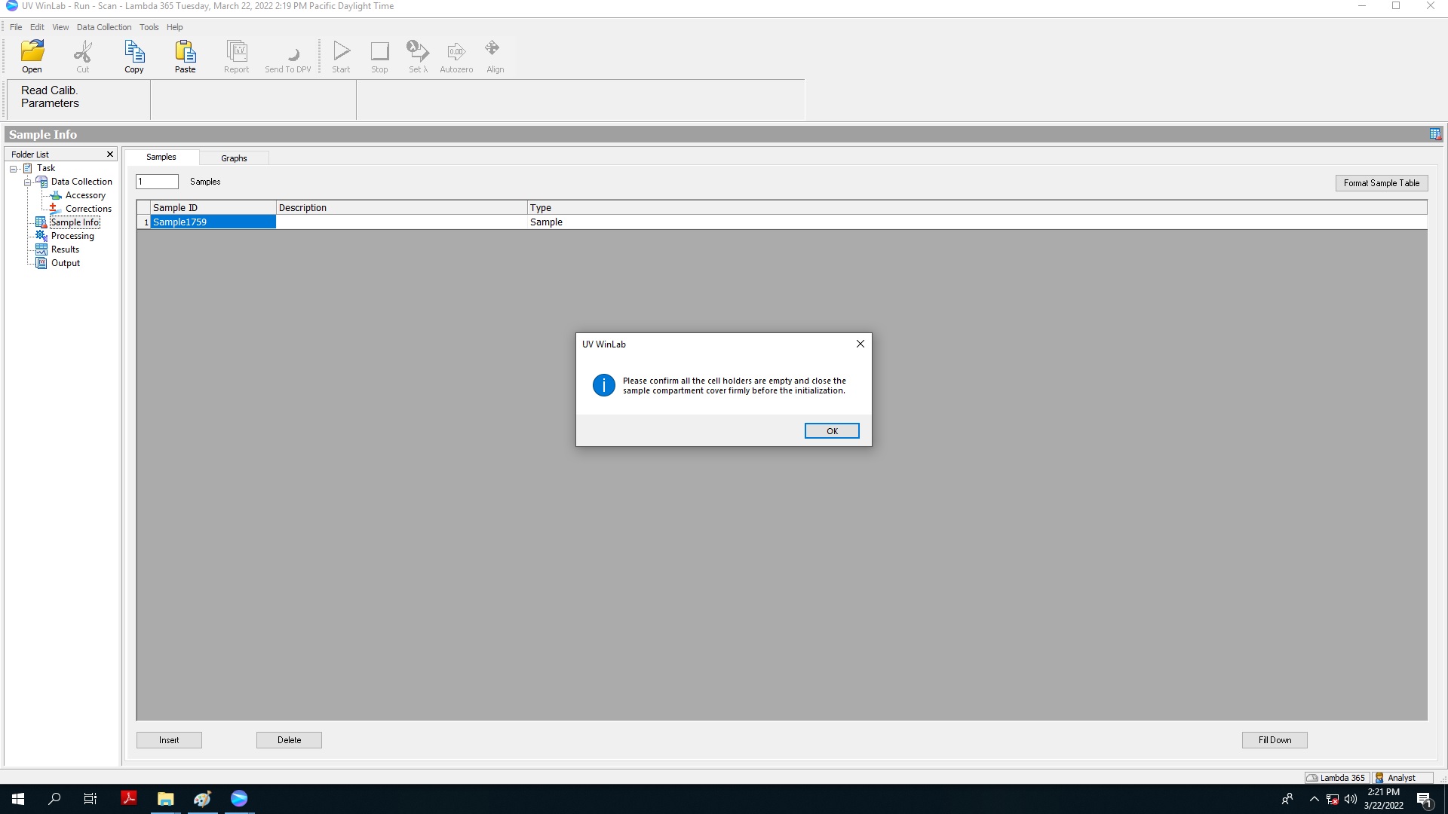1448x814 pixels.
Task: Switch to the Graphs tab
Action: pyautogui.click(x=234, y=158)
